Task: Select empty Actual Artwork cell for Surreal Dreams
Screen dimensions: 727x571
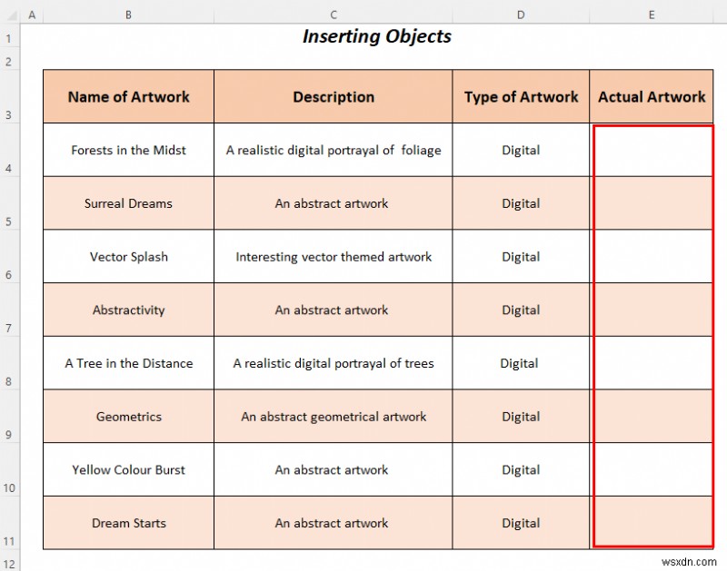Action: [x=652, y=202]
